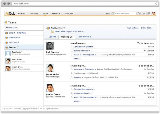Open the Timesheet menu
The height and width of the screenshot is (114, 160).
tap(69, 13)
